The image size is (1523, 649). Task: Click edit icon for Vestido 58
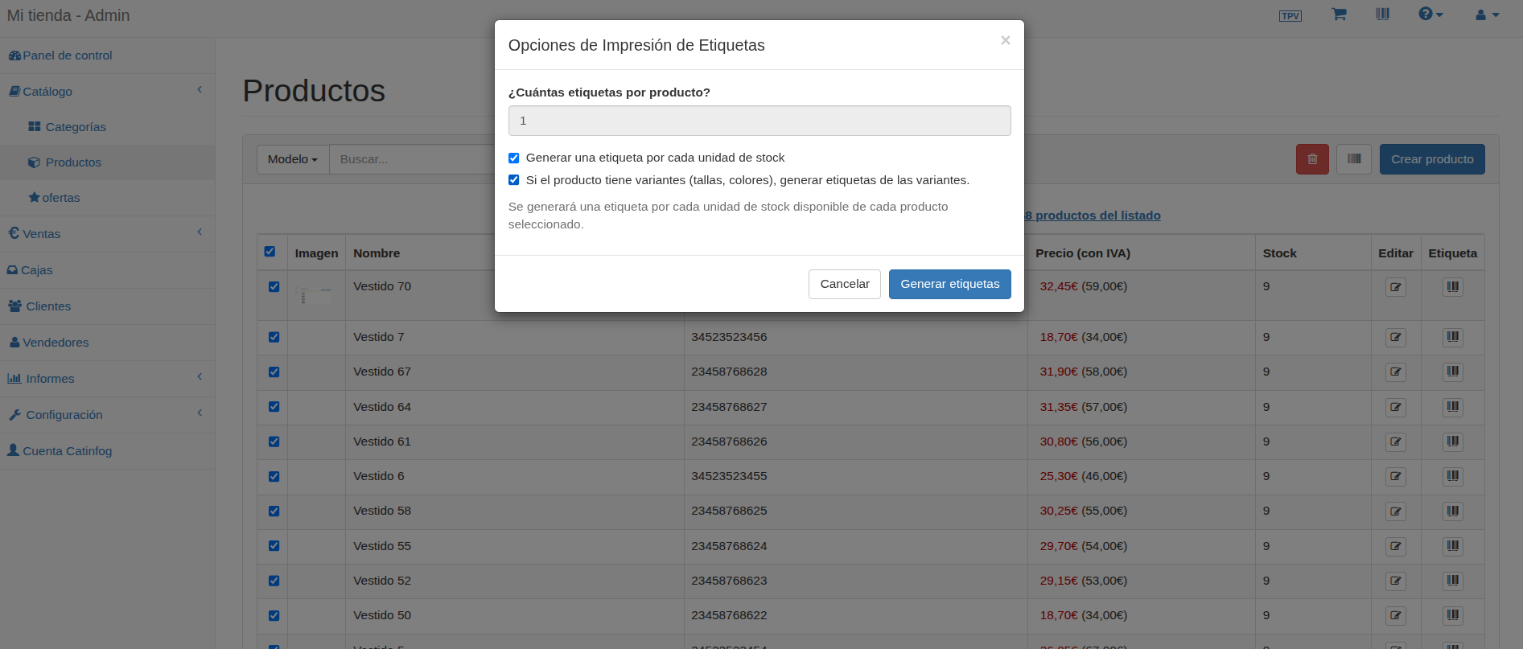[x=1395, y=511]
